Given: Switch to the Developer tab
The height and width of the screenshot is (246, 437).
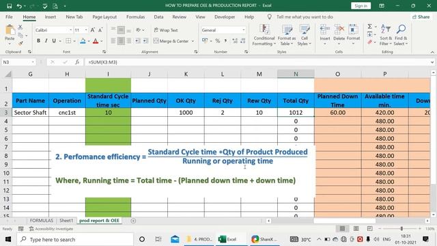Looking at the screenshot, I should (x=225, y=16).
